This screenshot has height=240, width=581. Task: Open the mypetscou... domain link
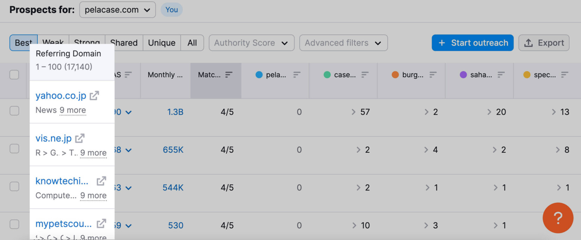pyautogui.click(x=64, y=224)
